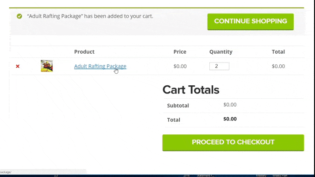Viewport: 315px width, 177px height.
Task: Open the 2016 item in the taskbar
Action: pos(186,176)
